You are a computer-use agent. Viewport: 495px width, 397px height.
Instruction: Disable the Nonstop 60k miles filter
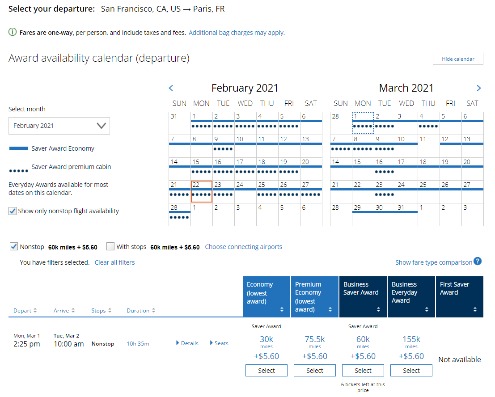click(x=13, y=246)
